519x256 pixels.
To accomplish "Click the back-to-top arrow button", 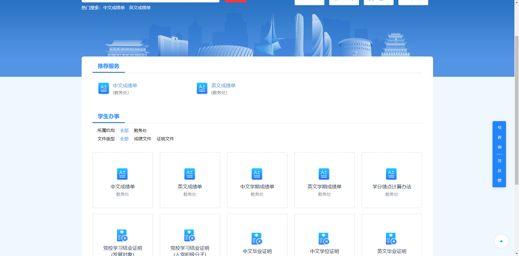I will [501, 241].
